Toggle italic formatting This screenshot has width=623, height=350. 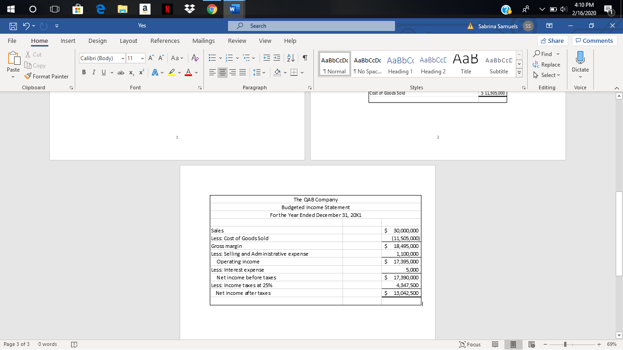click(x=94, y=73)
